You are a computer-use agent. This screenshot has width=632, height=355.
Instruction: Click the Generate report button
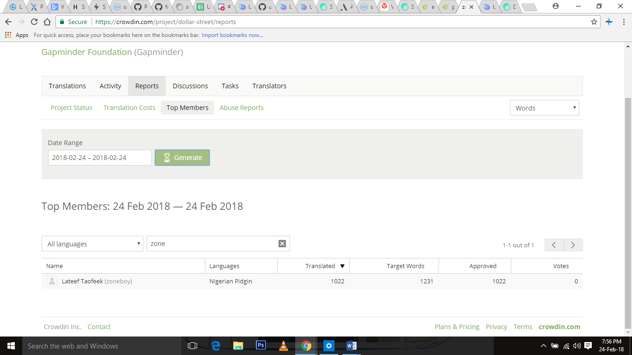(182, 158)
